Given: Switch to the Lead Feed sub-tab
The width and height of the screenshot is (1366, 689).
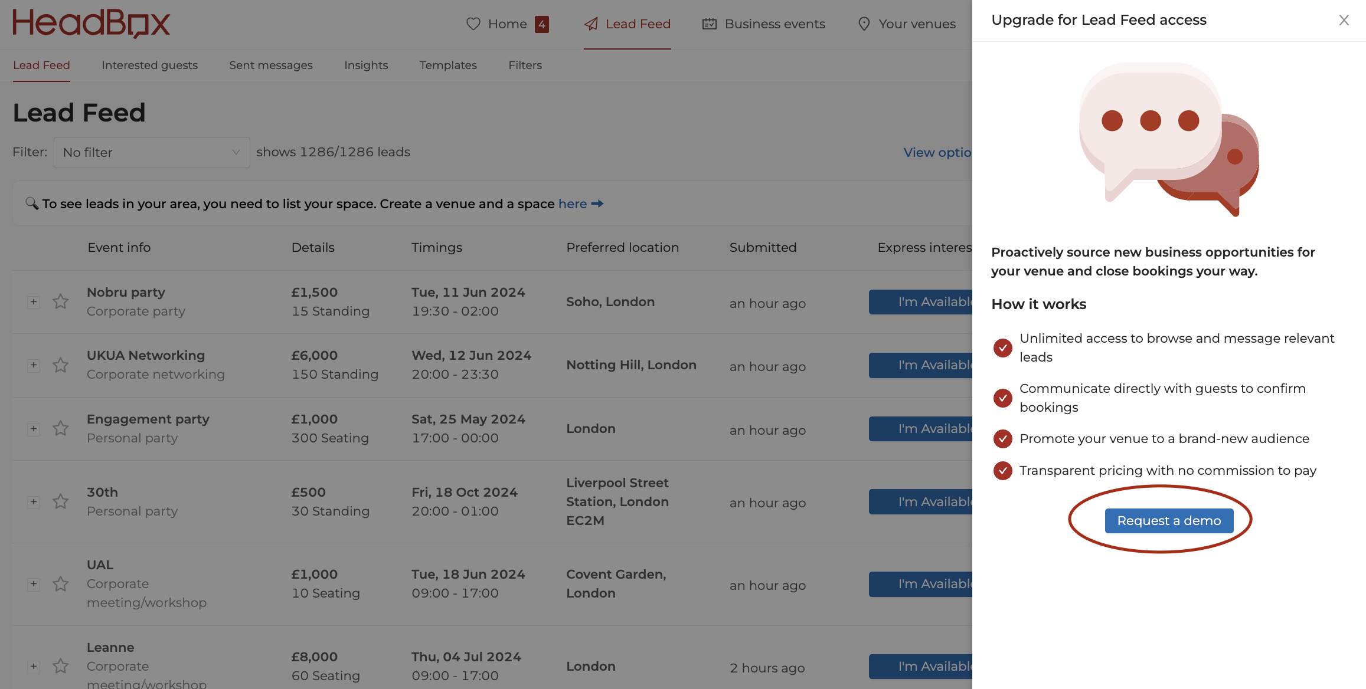Looking at the screenshot, I should point(41,65).
